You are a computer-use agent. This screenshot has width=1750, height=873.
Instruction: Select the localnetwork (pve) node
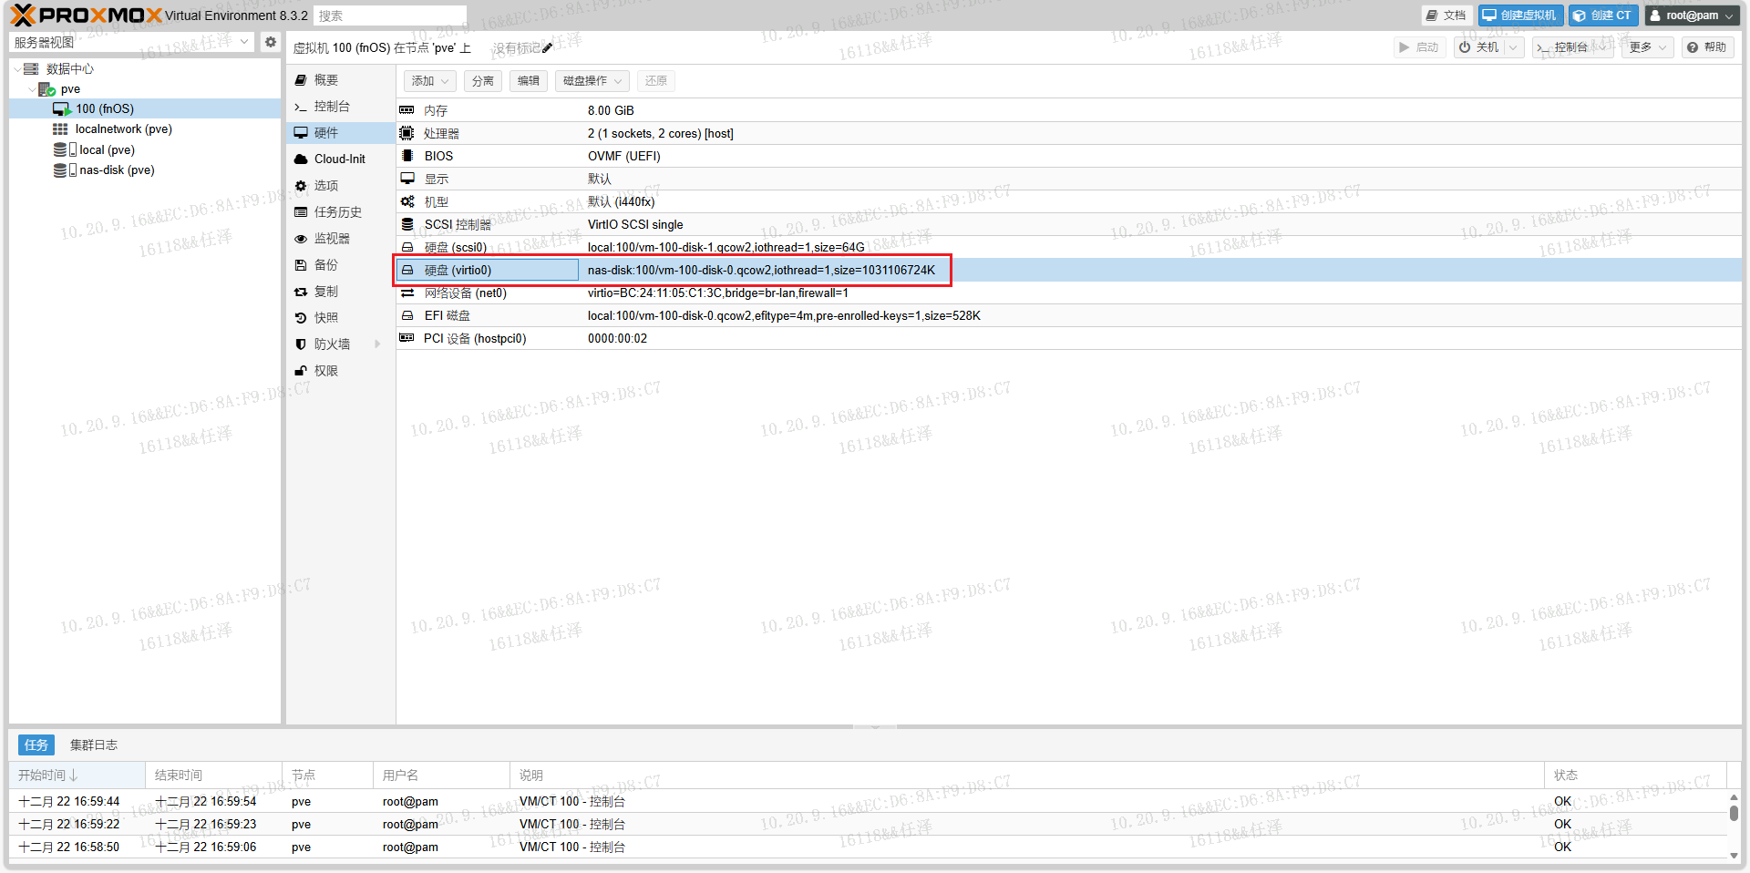pyautogui.click(x=123, y=129)
